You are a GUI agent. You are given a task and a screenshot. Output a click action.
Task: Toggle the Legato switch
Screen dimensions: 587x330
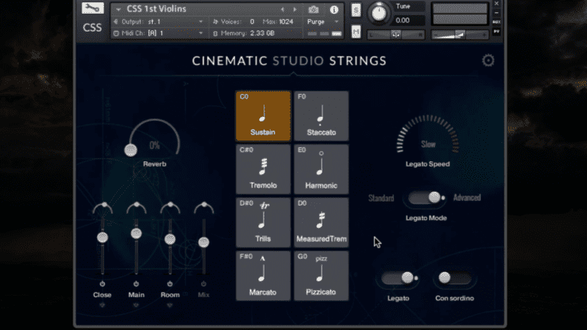click(399, 278)
